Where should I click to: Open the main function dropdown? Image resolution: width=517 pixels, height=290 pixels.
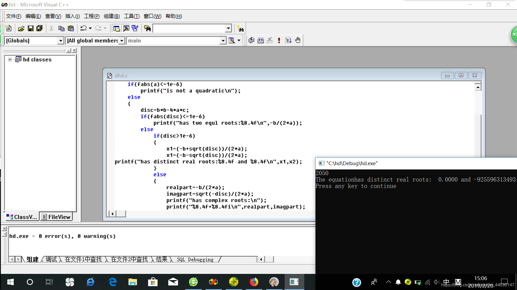point(223,41)
